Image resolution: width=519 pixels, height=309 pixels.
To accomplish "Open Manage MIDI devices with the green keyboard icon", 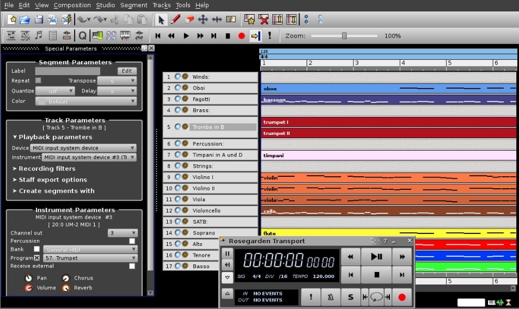I will (97, 35).
